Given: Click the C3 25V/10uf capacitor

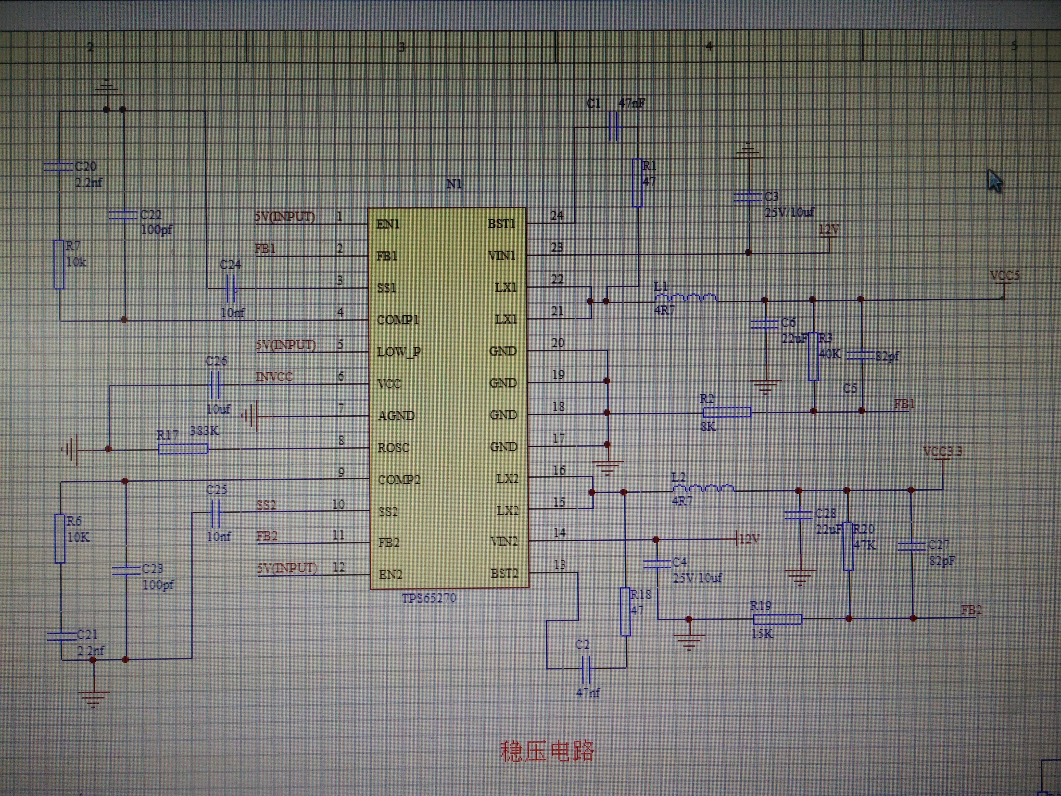Looking at the screenshot, I should point(748,197).
